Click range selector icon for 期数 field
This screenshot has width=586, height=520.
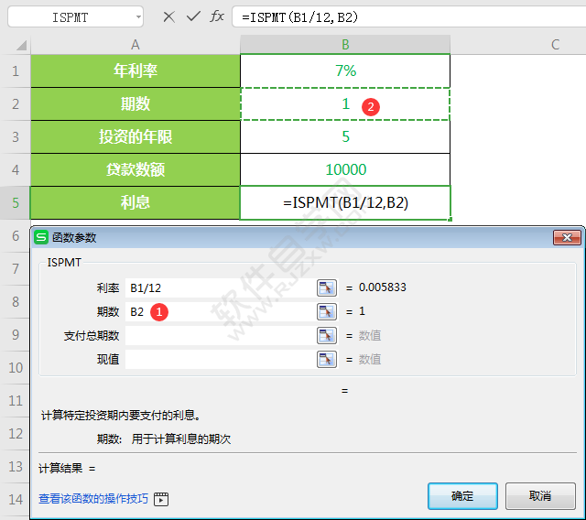tap(327, 311)
